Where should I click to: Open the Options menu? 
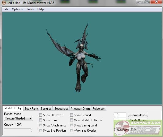tap(17, 9)
